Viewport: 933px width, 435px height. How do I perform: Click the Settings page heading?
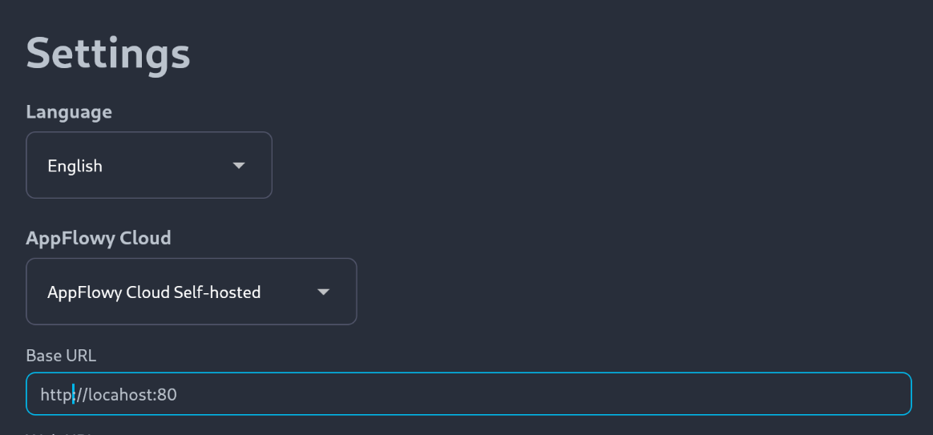coord(107,54)
